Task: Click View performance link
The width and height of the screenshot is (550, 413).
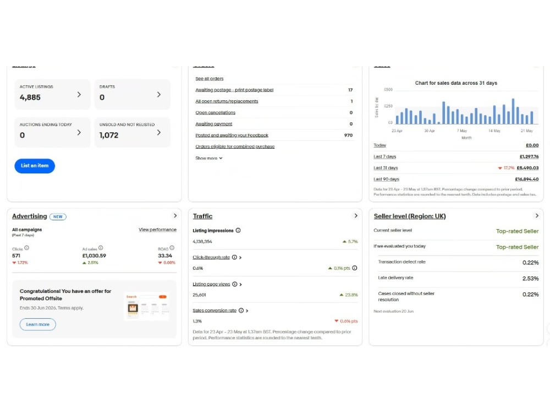Action: tap(157, 230)
